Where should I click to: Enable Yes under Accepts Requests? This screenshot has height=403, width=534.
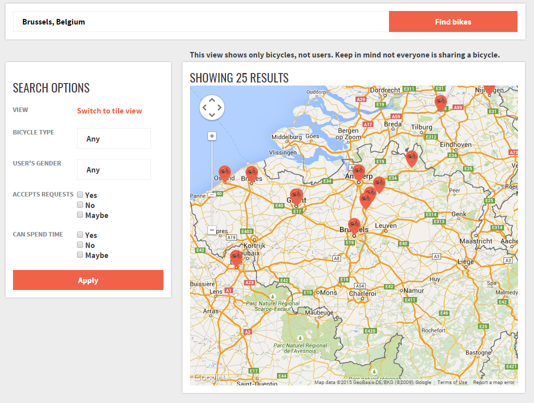[x=80, y=194]
